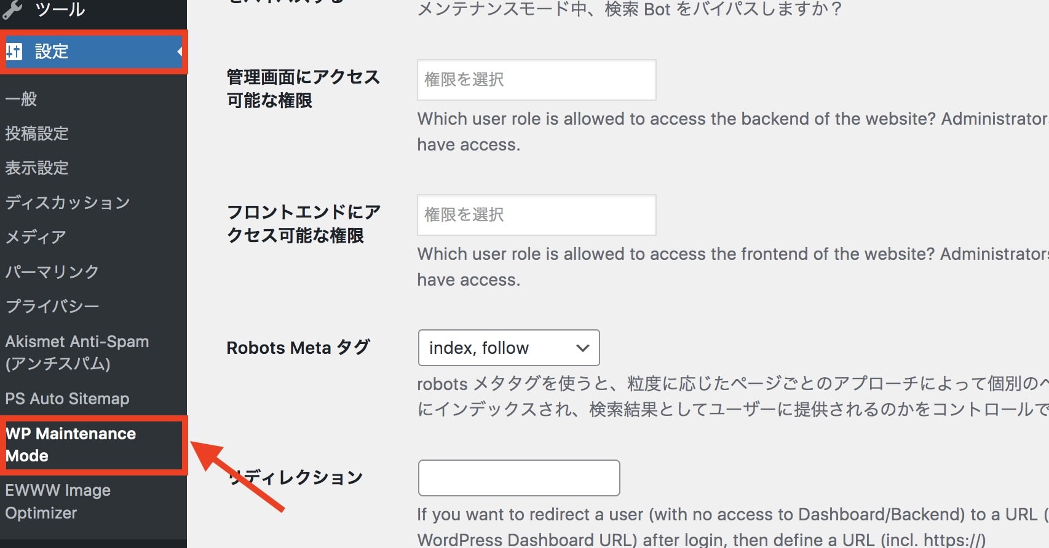Click the wrench Tools icon
This screenshot has height=548, width=1049.
coord(12,9)
